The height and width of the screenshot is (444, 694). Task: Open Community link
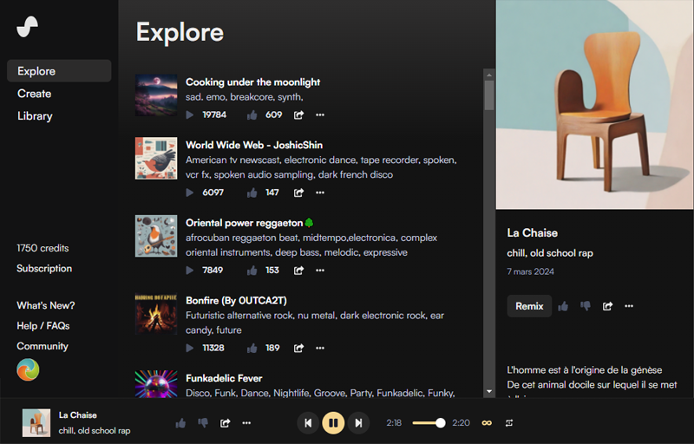43,346
